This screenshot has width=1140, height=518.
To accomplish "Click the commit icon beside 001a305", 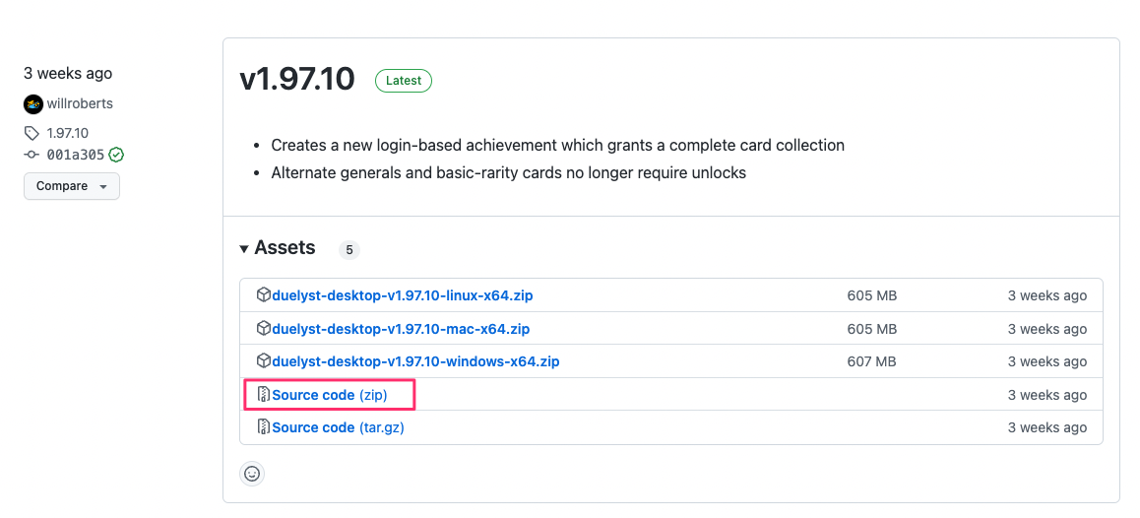I will tap(32, 155).
